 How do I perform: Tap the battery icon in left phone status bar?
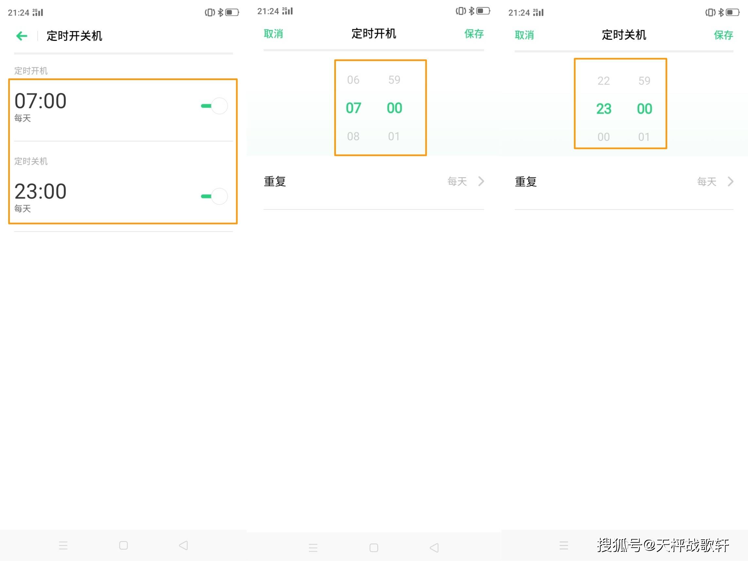click(x=232, y=12)
